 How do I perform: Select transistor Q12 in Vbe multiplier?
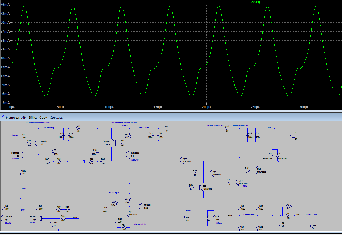140,206
